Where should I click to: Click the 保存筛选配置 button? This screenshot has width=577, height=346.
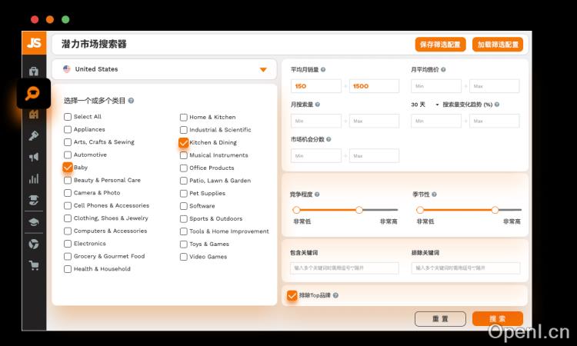point(441,45)
